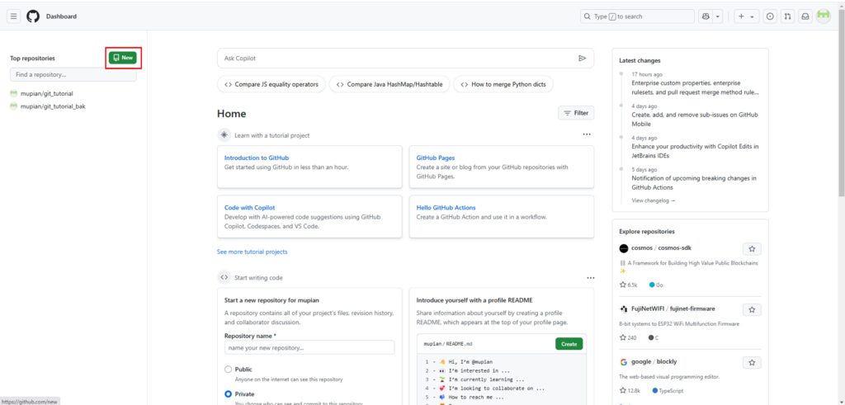Screen dimensions: 845x405
Task: Open Copilot Edits in JetBrains IDEs entry
Action: click(695, 151)
